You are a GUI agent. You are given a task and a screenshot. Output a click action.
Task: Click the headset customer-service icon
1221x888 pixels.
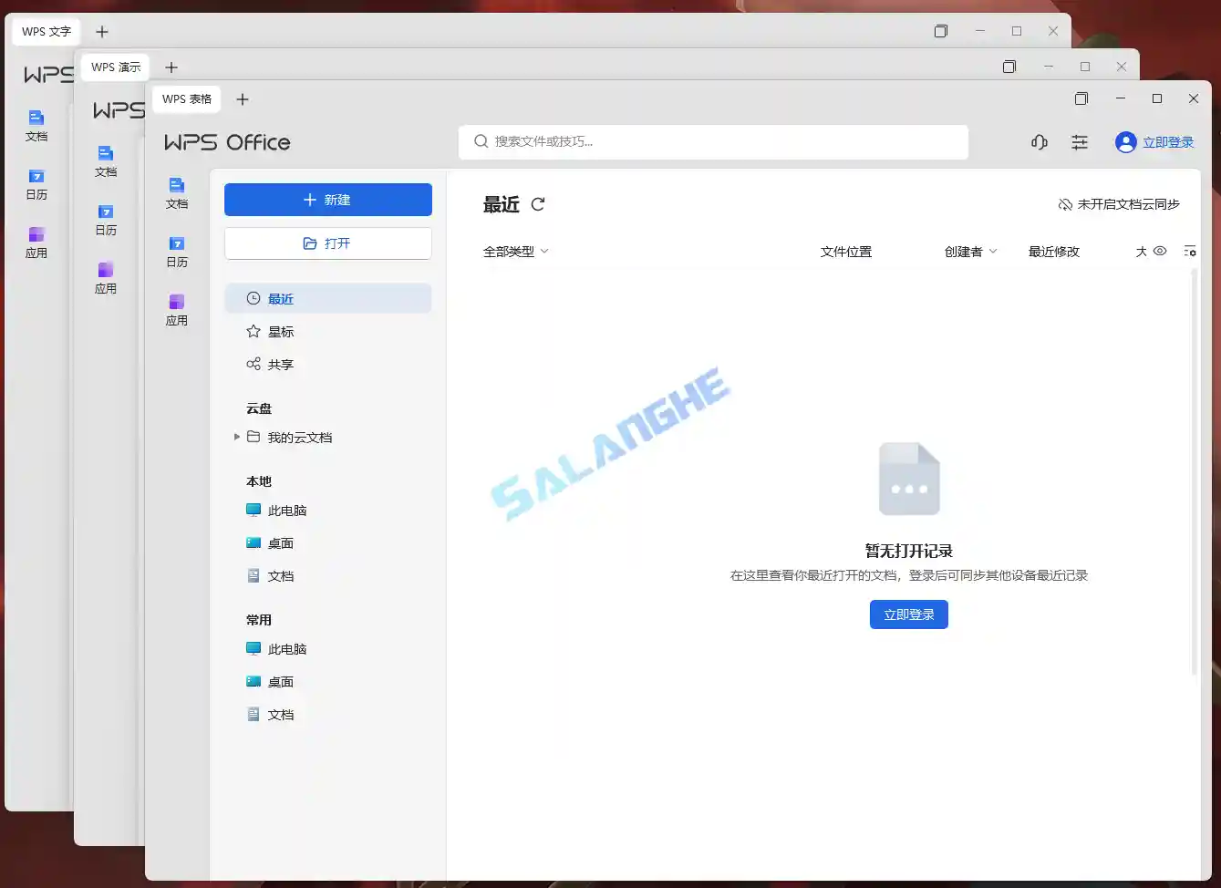(x=1039, y=141)
